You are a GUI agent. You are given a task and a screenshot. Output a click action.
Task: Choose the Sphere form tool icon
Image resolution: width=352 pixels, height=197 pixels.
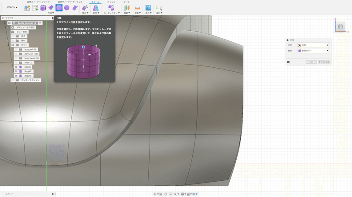[x=67, y=8]
